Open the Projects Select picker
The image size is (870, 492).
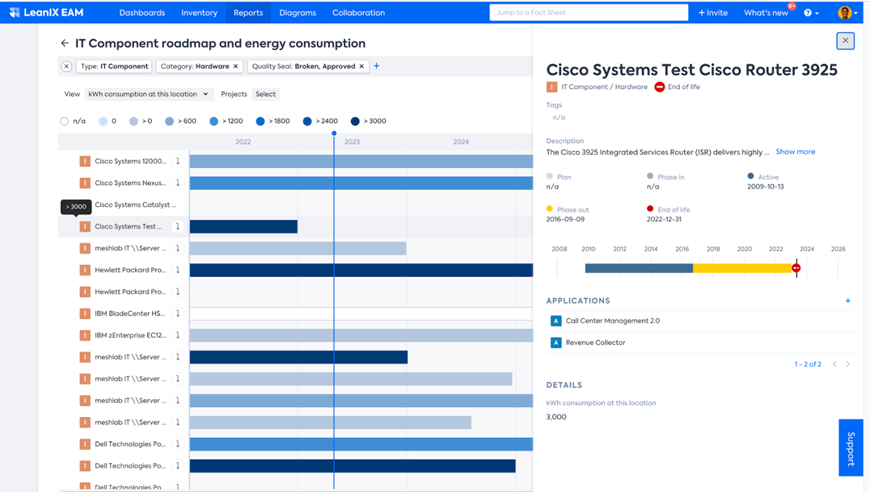[265, 94]
